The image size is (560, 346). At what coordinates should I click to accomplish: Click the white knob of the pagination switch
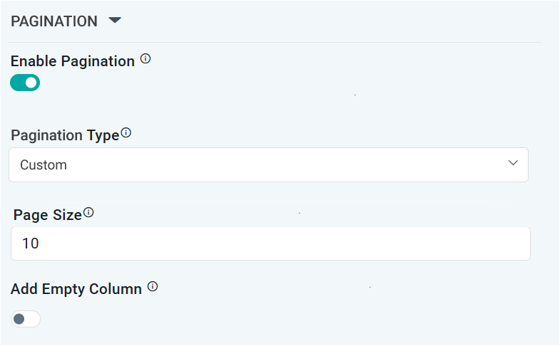click(x=31, y=83)
